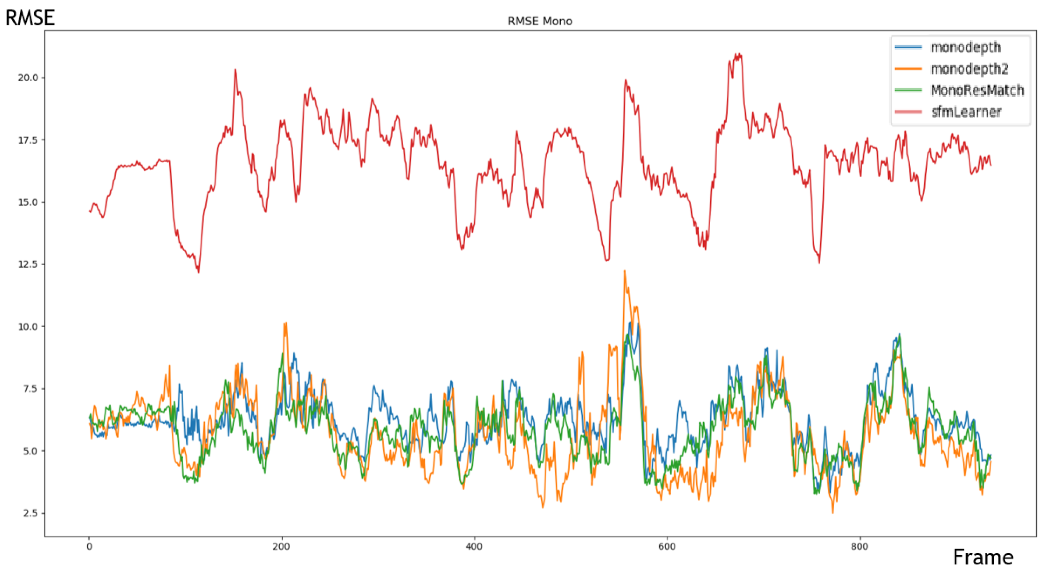Click the 200 x-axis tick label
Image resolution: width=1044 pixels, height=573 pixels.
coord(281,547)
